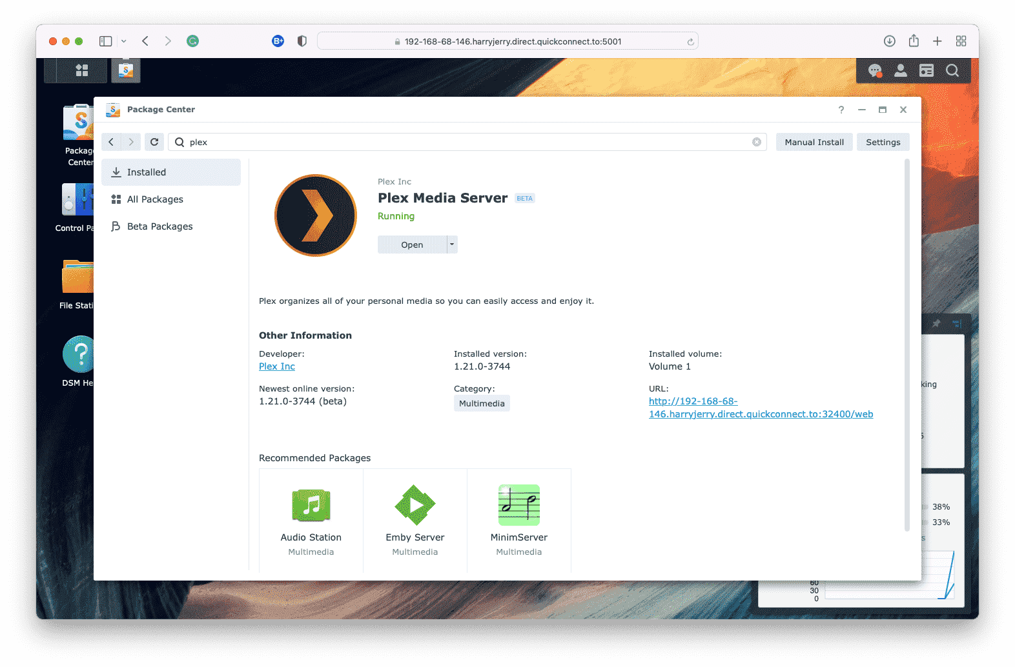The width and height of the screenshot is (1015, 667).
Task: Click the Package Center search field
Action: point(467,142)
